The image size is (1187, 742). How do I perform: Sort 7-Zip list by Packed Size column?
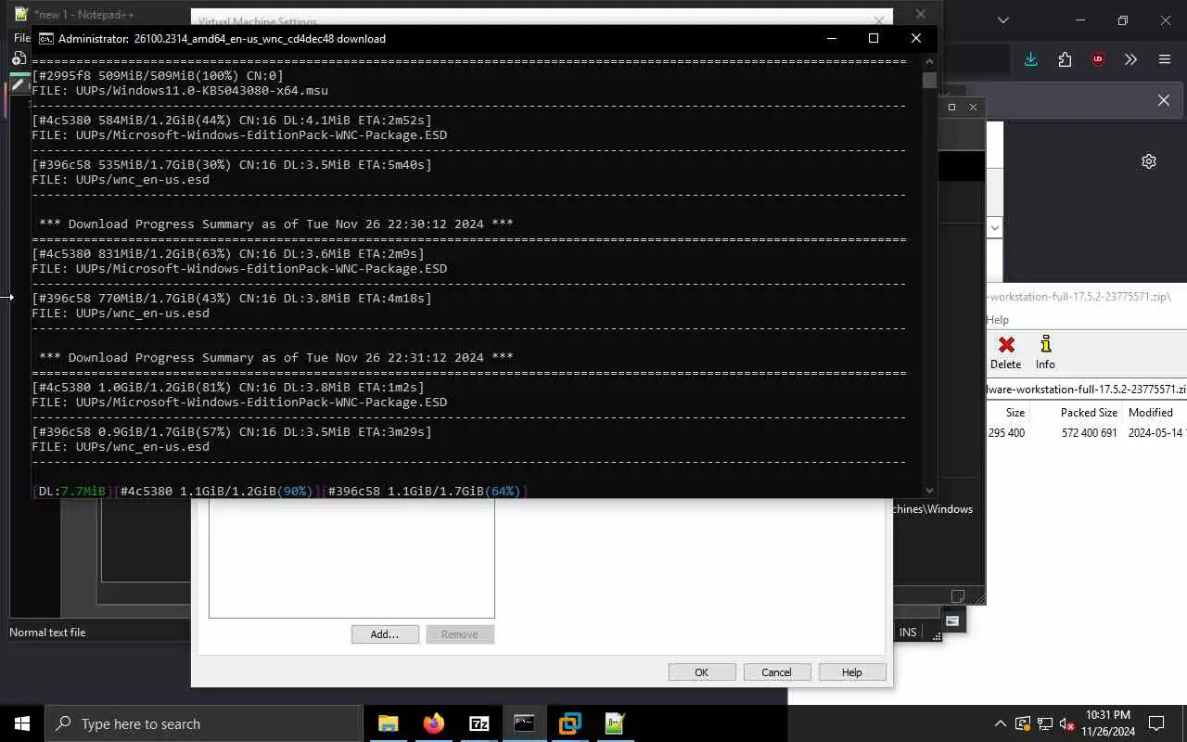[1089, 413]
